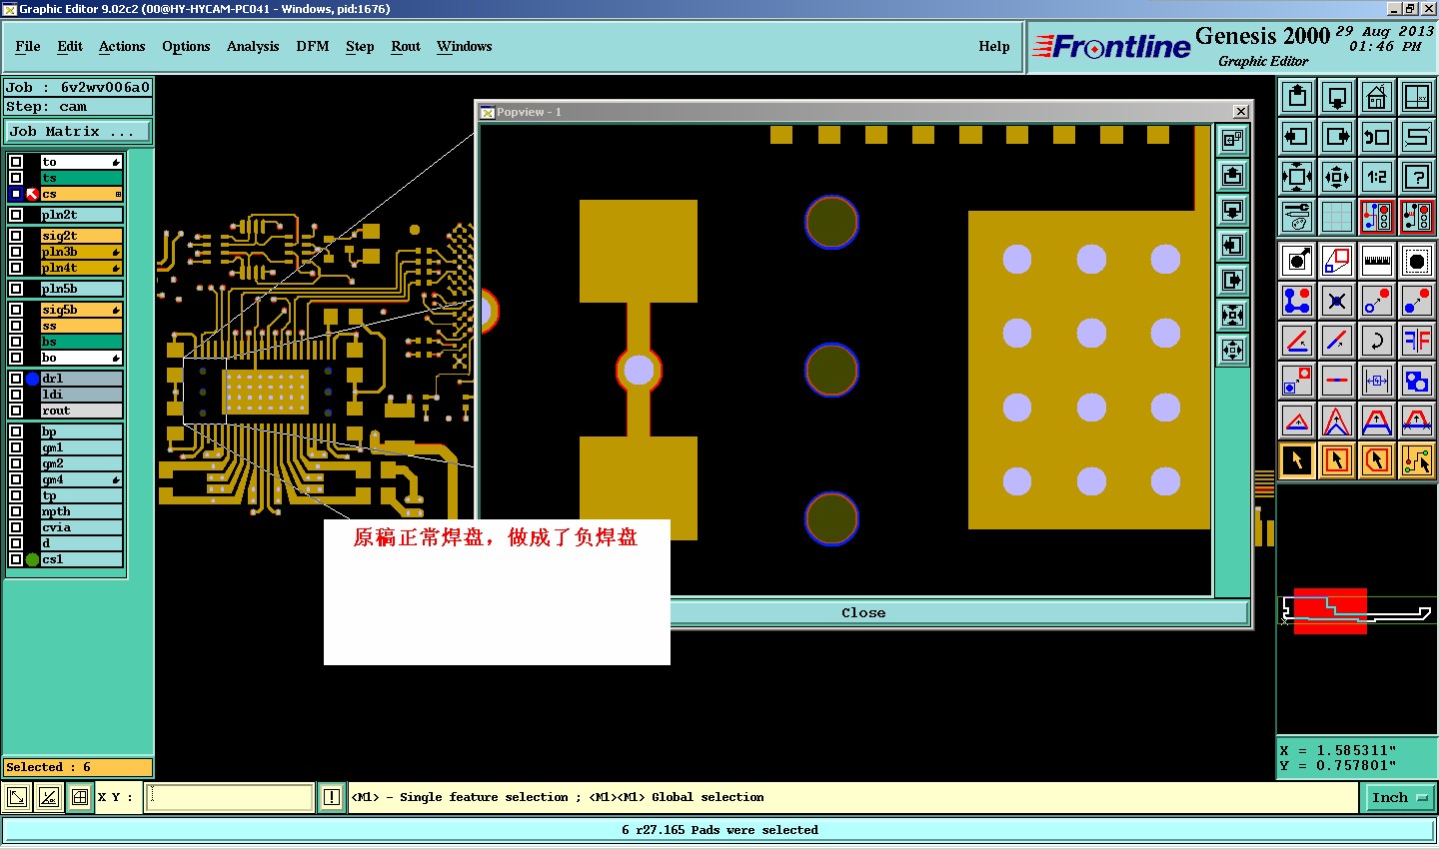Click the zoom area popview icon with red square
Screen dimensions: 1439x850
[x=1337, y=261]
